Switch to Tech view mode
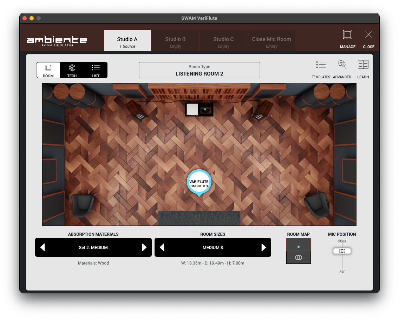Image resolution: width=399 pixels, height=319 pixels. [x=72, y=70]
